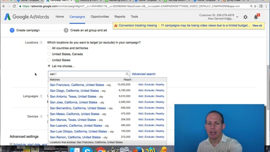This screenshot has height=152, width=270.
Task: Add San Marcos to targeted locations
Action: click(140, 119)
